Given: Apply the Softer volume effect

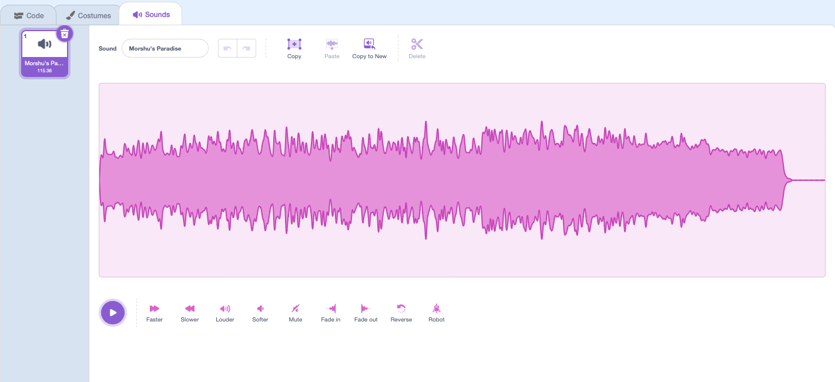Looking at the screenshot, I should [260, 309].
